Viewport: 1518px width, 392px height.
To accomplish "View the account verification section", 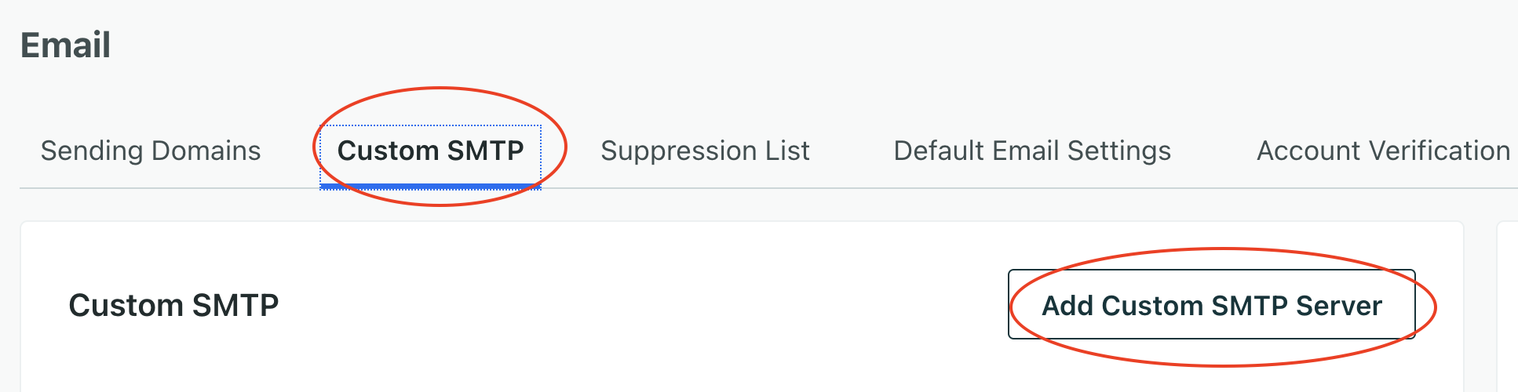I will pos(1383,151).
